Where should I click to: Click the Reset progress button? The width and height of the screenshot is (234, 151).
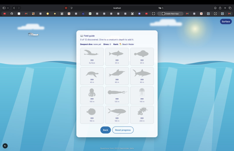click(123, 130)
